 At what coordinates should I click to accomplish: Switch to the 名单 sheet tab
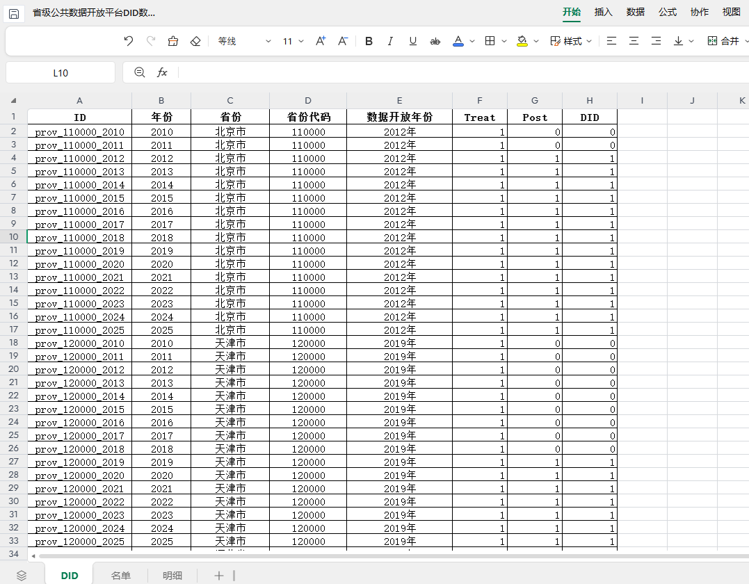pos(121,576)
